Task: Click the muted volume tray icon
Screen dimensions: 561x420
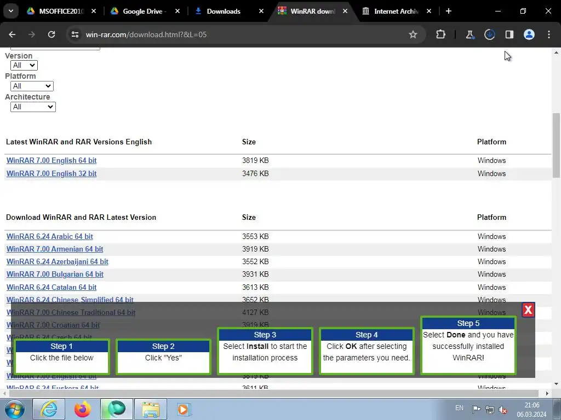Action: [x=503, y=409]
